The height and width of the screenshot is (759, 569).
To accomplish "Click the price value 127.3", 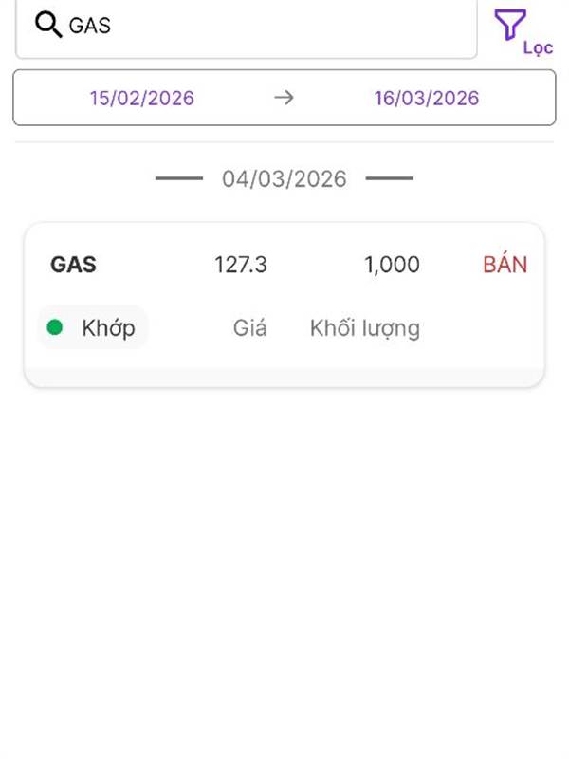I will click(x=241, y=265).
